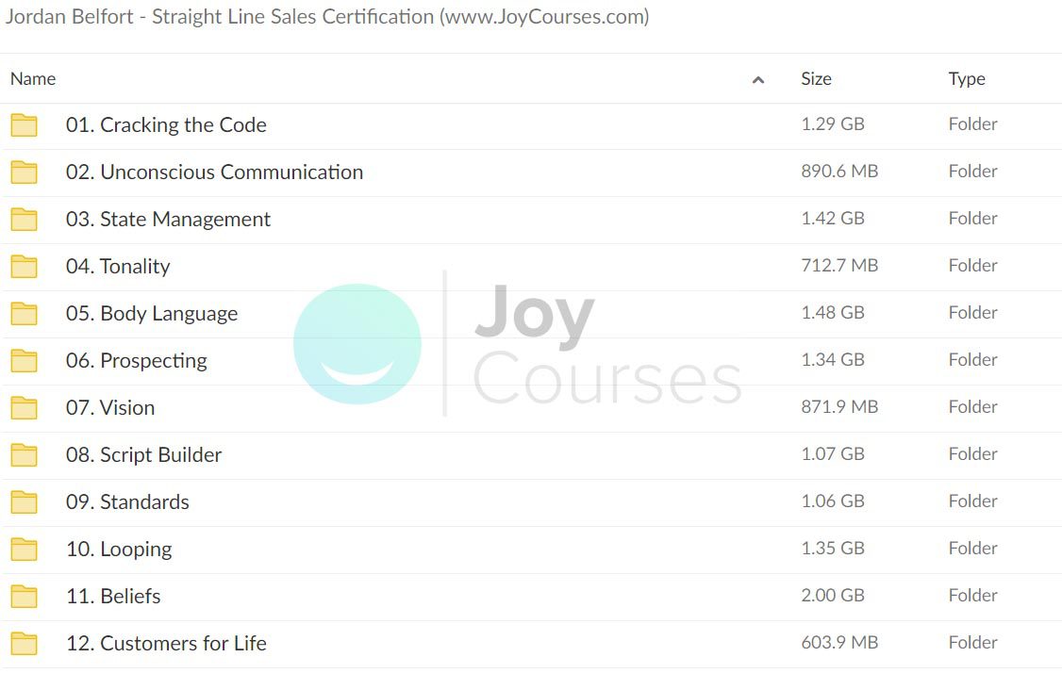Select the 1.48 GB size value

coord(833,313)
